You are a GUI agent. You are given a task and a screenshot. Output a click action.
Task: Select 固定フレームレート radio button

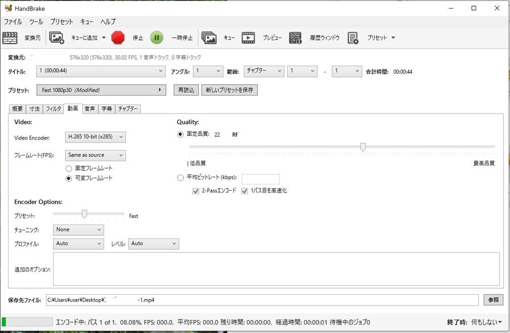[x=69, y=169]
